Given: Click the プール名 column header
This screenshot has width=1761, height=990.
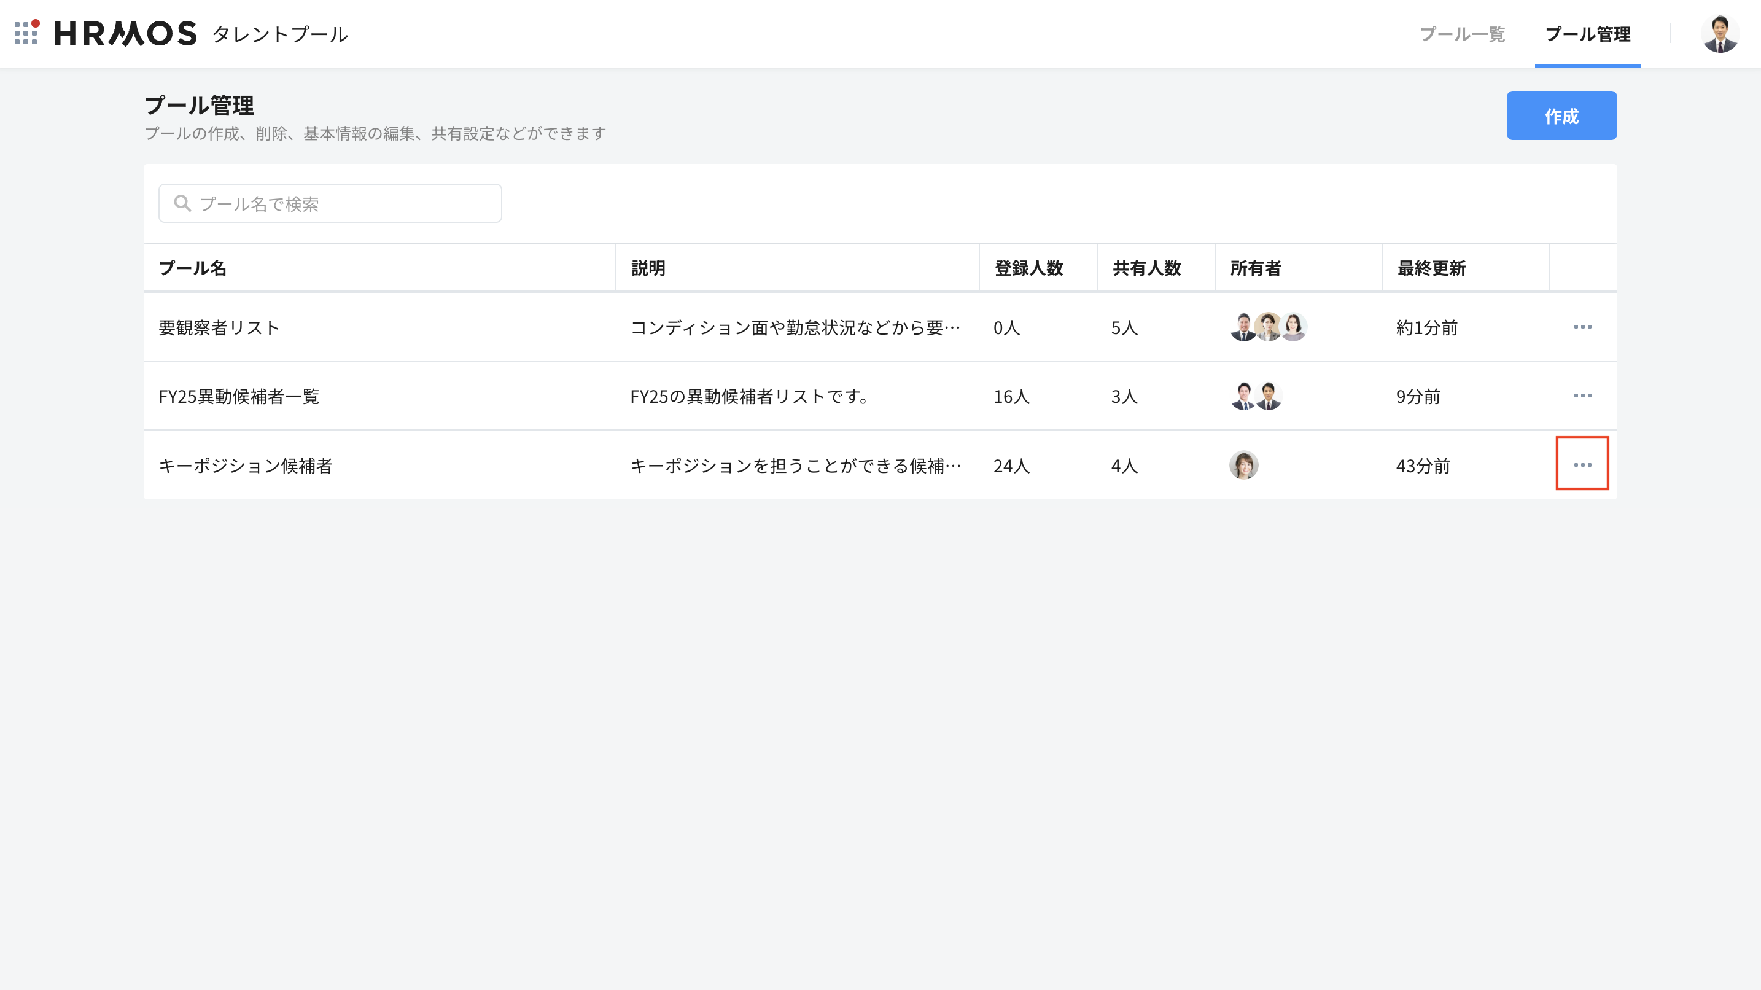Looking at the screenshot, I should pos(192,268).
